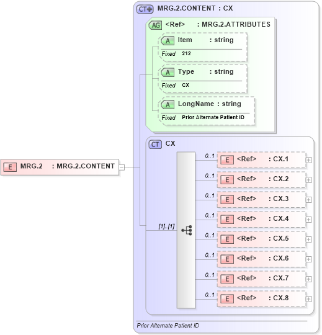
Task: Click the E icon of CX.1 reference
Action: (227, 160)
